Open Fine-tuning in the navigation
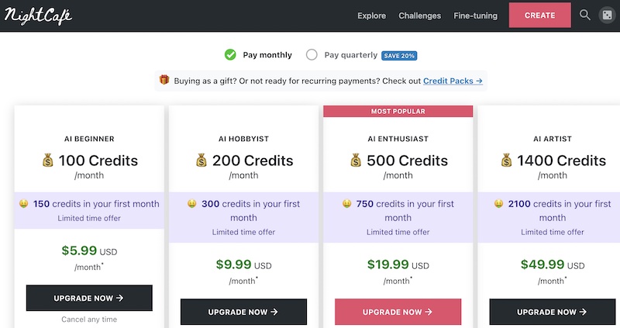The image size is (620, 328). pos(475,16)
